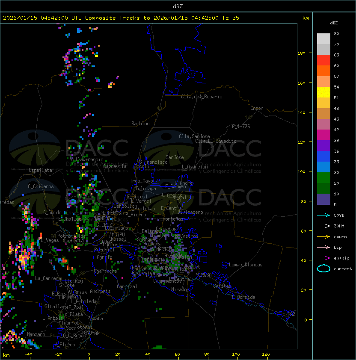Viewport: 356px width, 360px height.
Task: Click the 'Manzano' map label
Action: point(36,334)
